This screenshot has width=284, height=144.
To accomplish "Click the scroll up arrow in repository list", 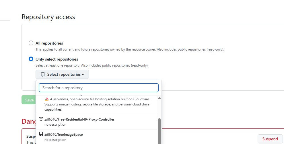I will (x=159, y=98).
